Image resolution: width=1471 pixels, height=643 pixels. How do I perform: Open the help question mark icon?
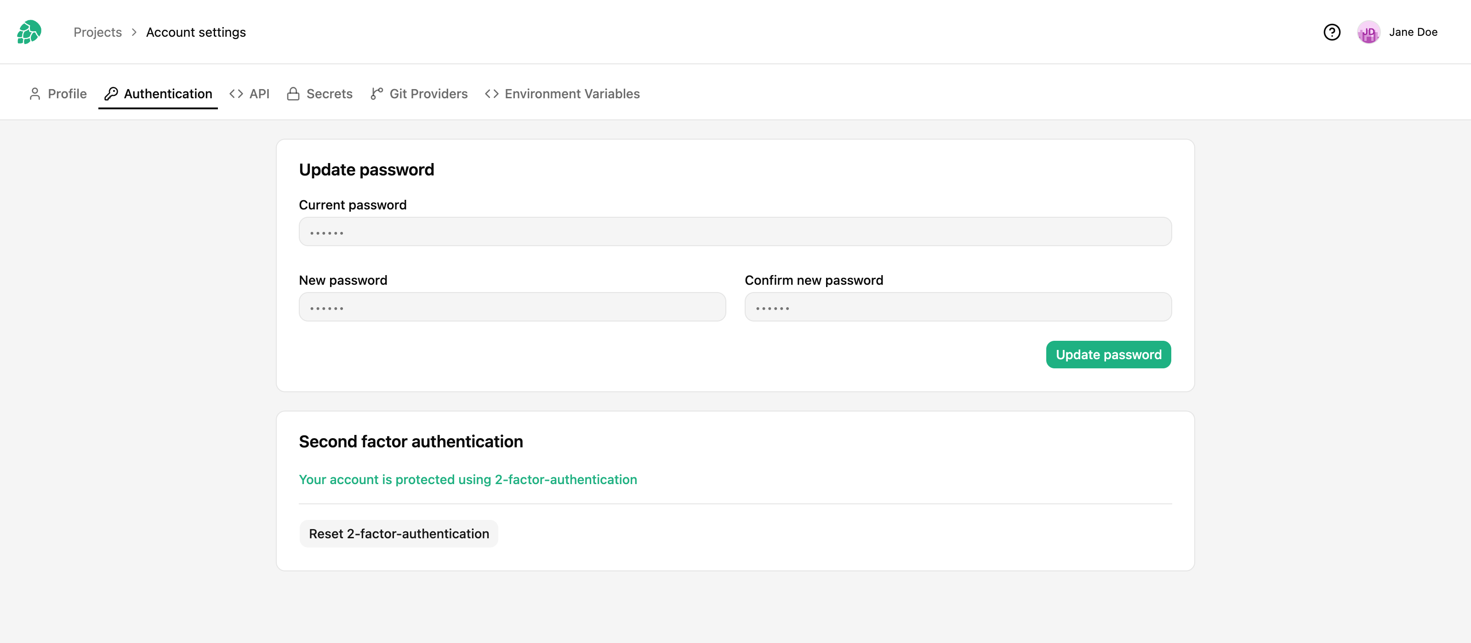(1332, 32)
